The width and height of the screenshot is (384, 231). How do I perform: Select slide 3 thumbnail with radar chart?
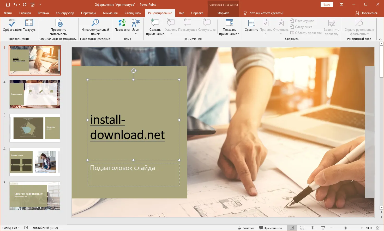(35, 128)
